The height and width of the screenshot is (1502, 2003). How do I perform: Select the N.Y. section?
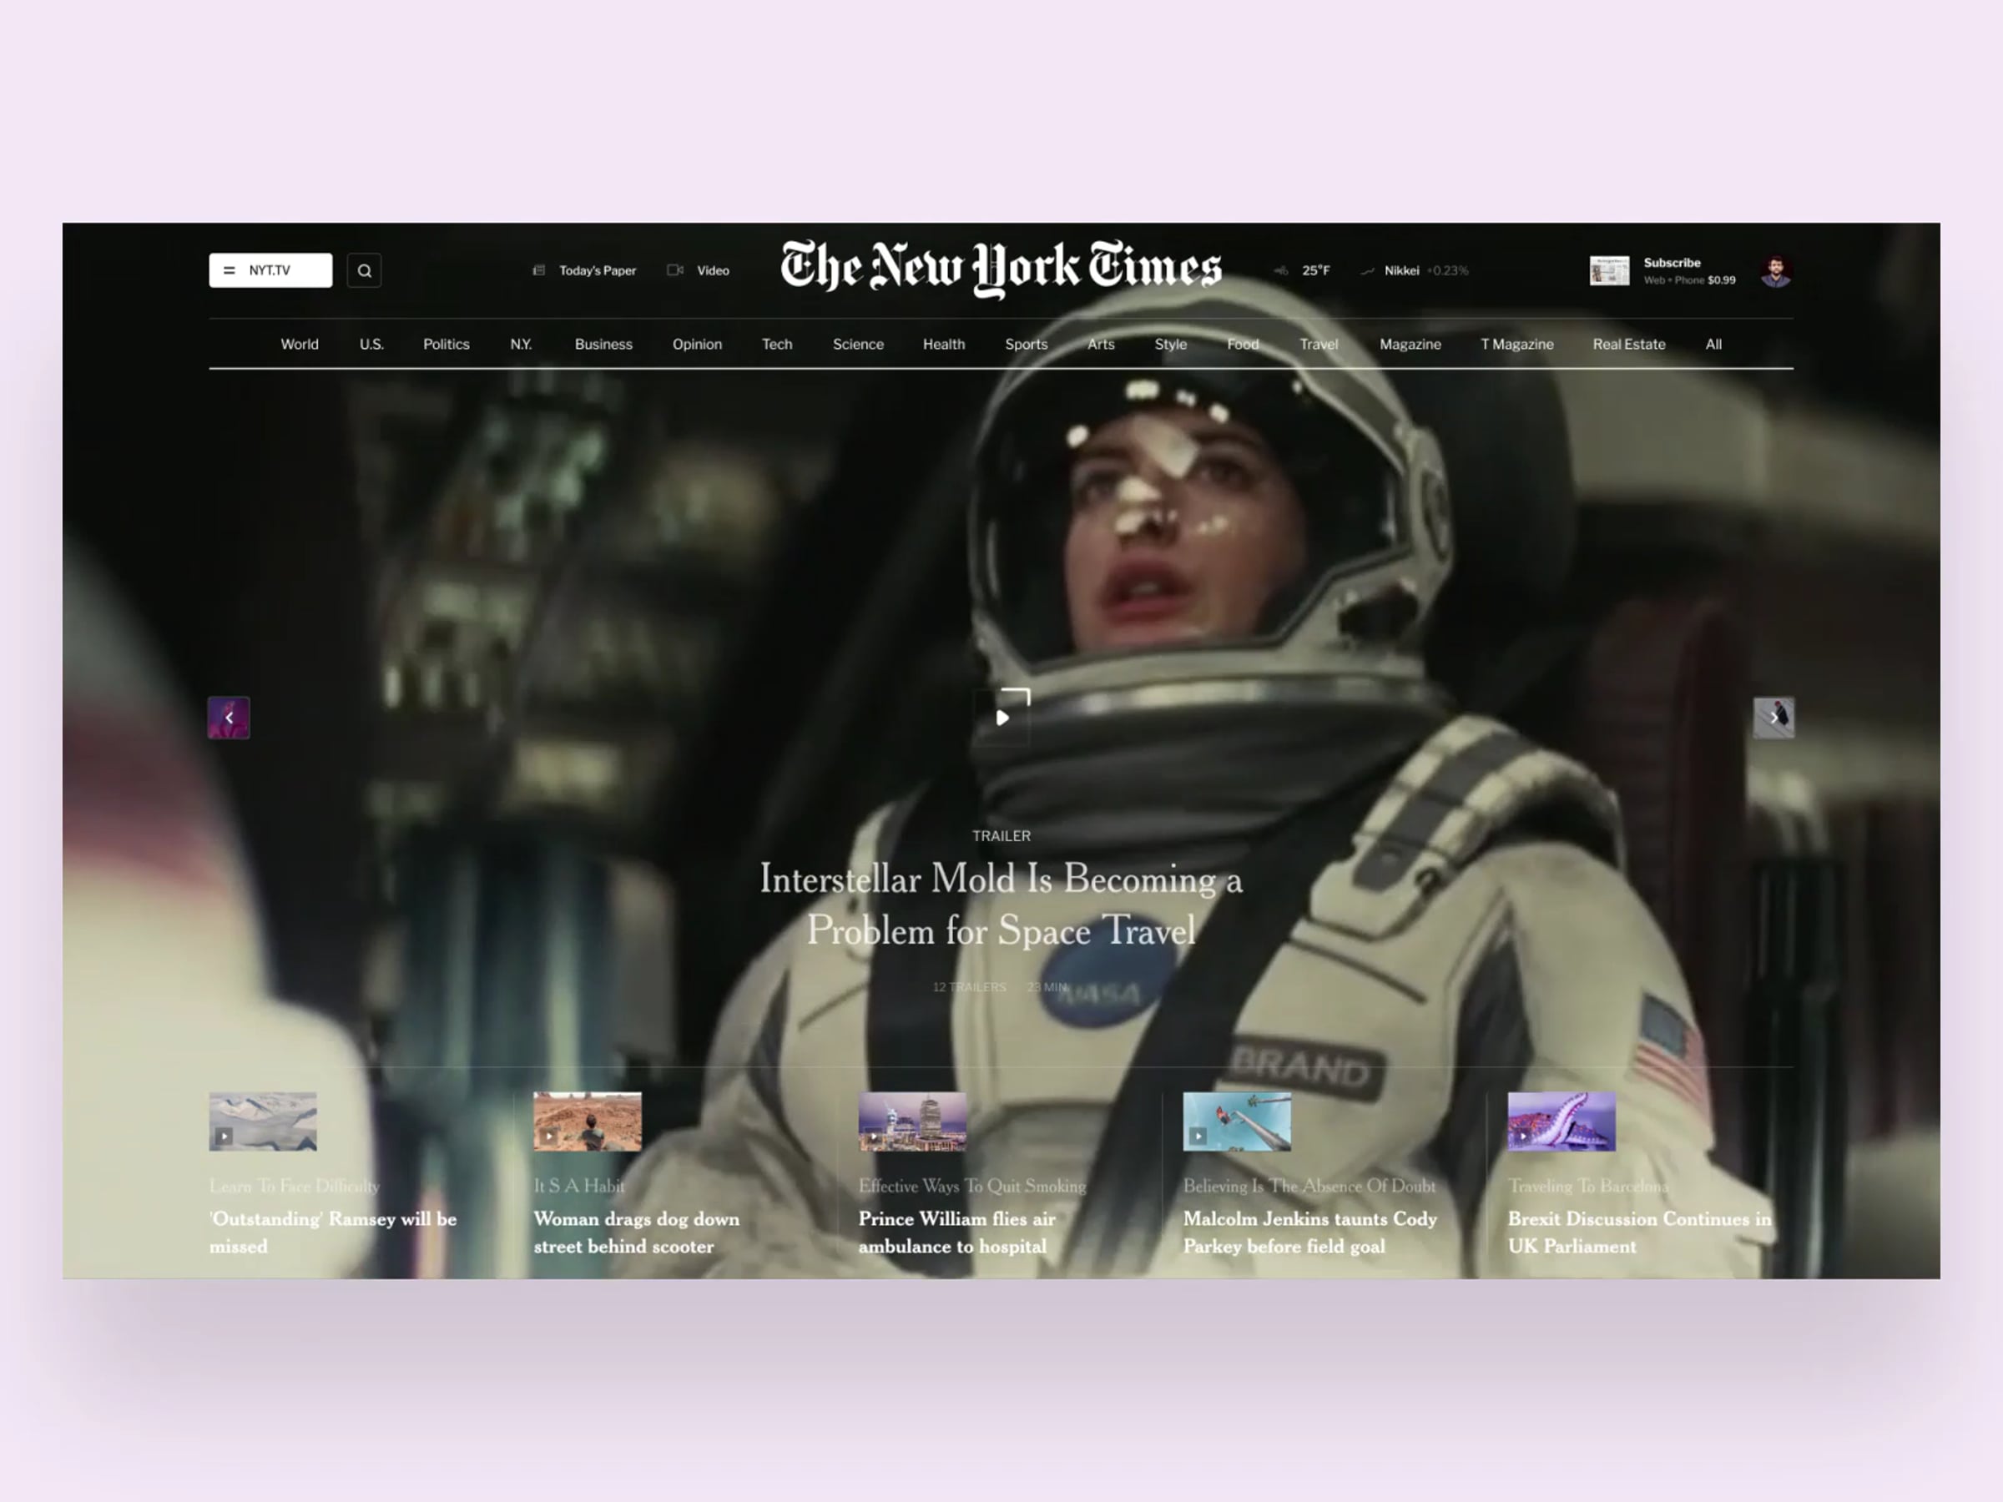[x=521, y=344]
